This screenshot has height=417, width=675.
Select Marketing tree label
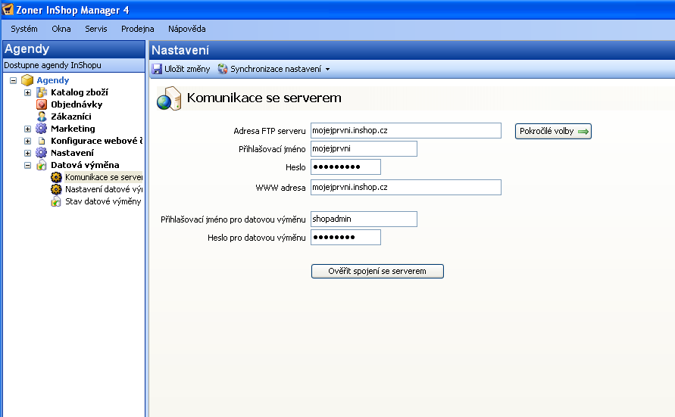click(x=73, y=129)
